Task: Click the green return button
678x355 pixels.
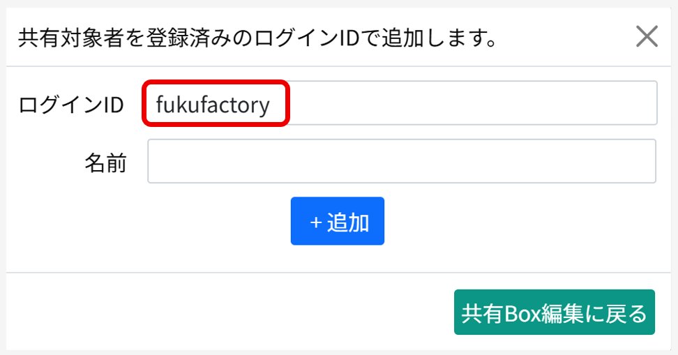Action: [x=555, y=312]
